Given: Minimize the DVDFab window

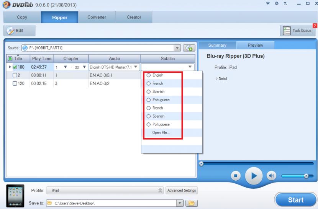Looking at the screenshot, I should point(299,4).
